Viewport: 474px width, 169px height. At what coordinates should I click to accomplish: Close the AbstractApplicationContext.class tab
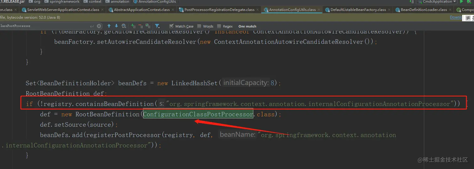(173, 10)
